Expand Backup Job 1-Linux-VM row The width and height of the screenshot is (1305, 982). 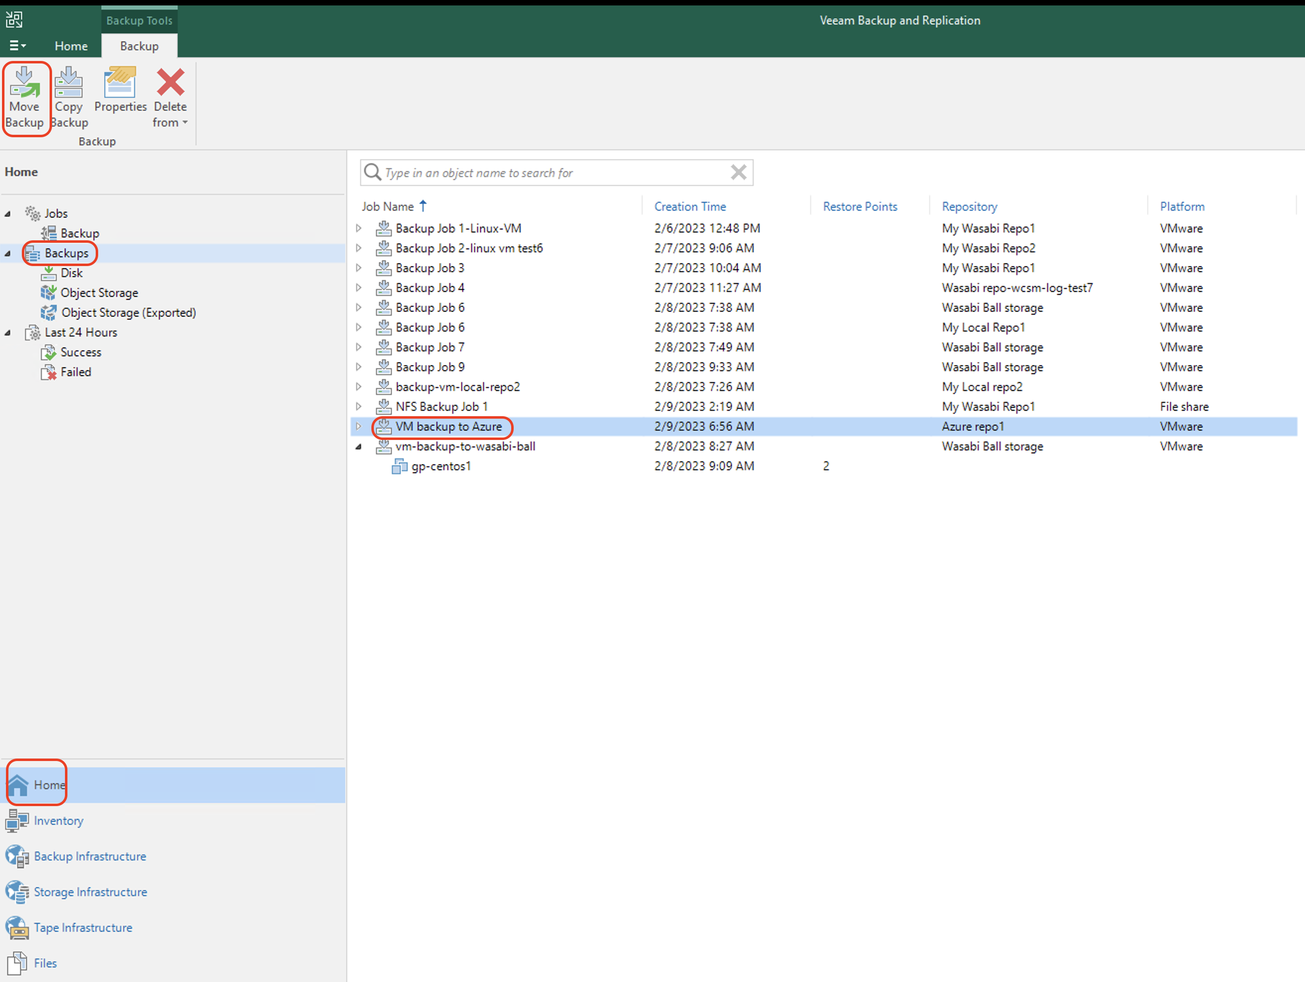(x=358, y=228)
